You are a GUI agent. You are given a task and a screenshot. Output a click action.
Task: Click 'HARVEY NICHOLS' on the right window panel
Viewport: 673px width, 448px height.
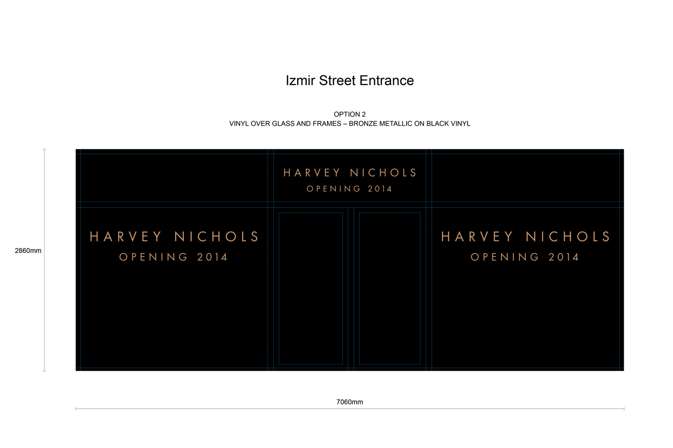point(525,237)
